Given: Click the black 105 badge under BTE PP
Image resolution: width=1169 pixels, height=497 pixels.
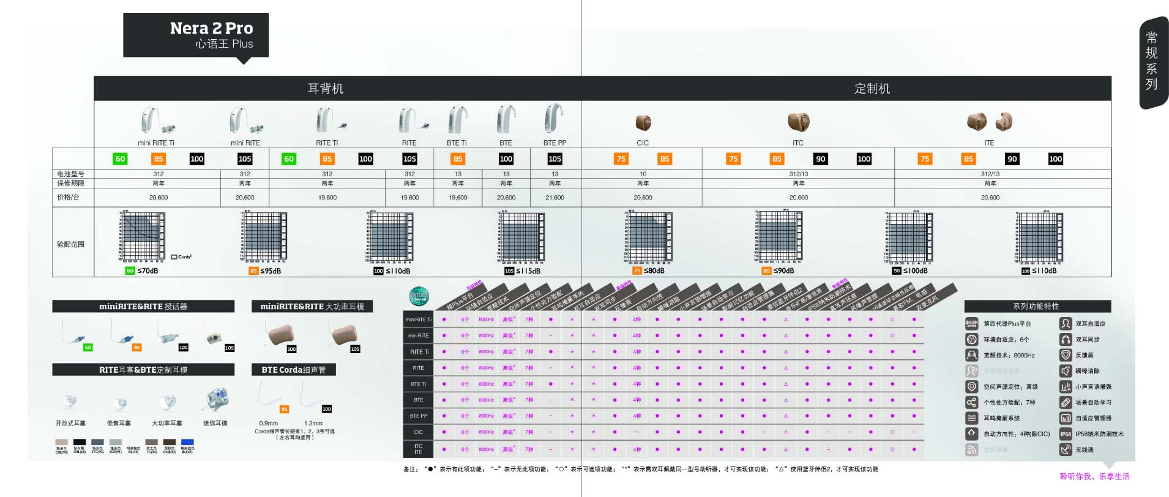Looking at the screenshot, I should (555, 159).
